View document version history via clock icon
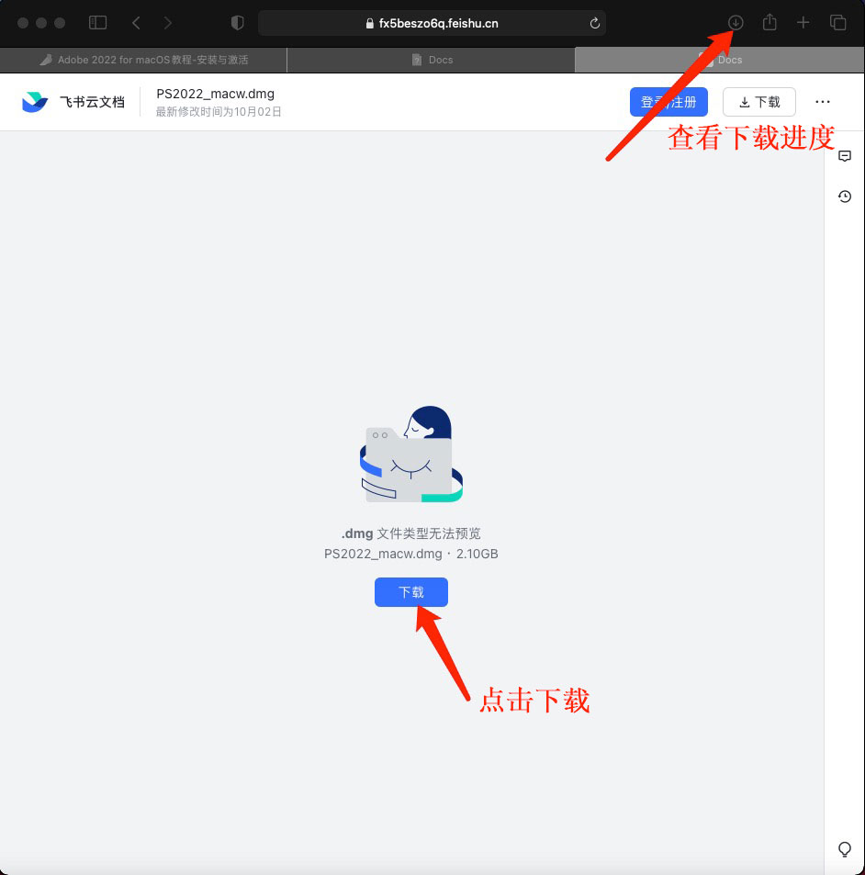Image resolution: width=865 pixels, height=875 pixels. (844, 196)
